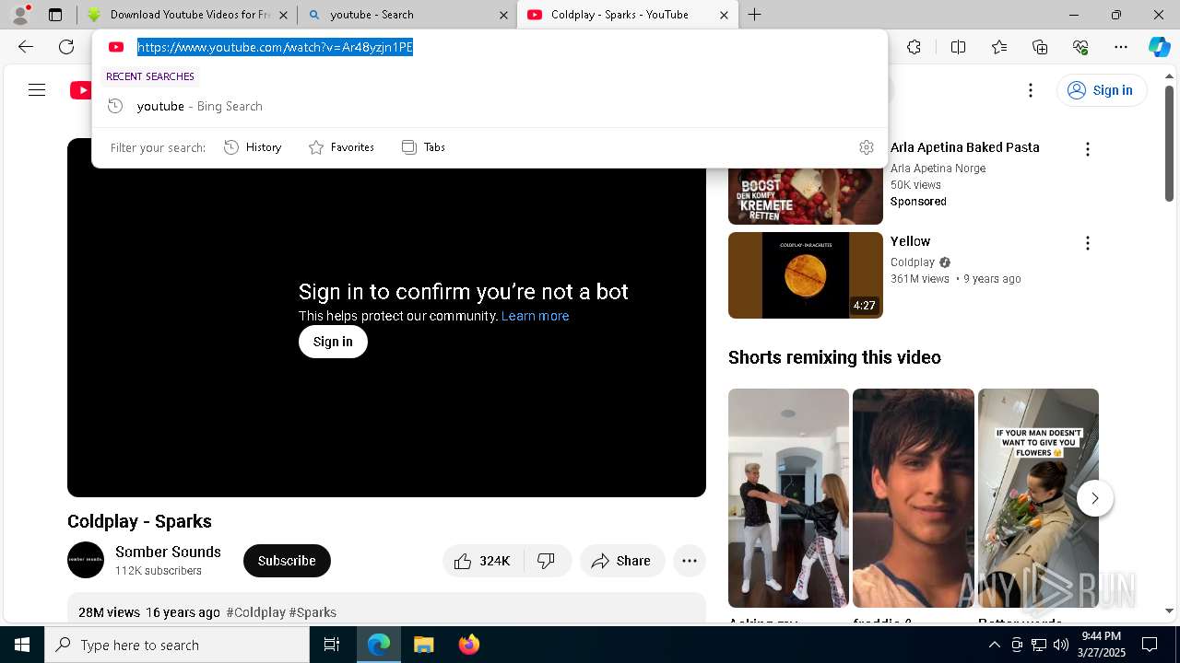
Task: Open the Copilot sidebar icon
Action: (1159, 47)
